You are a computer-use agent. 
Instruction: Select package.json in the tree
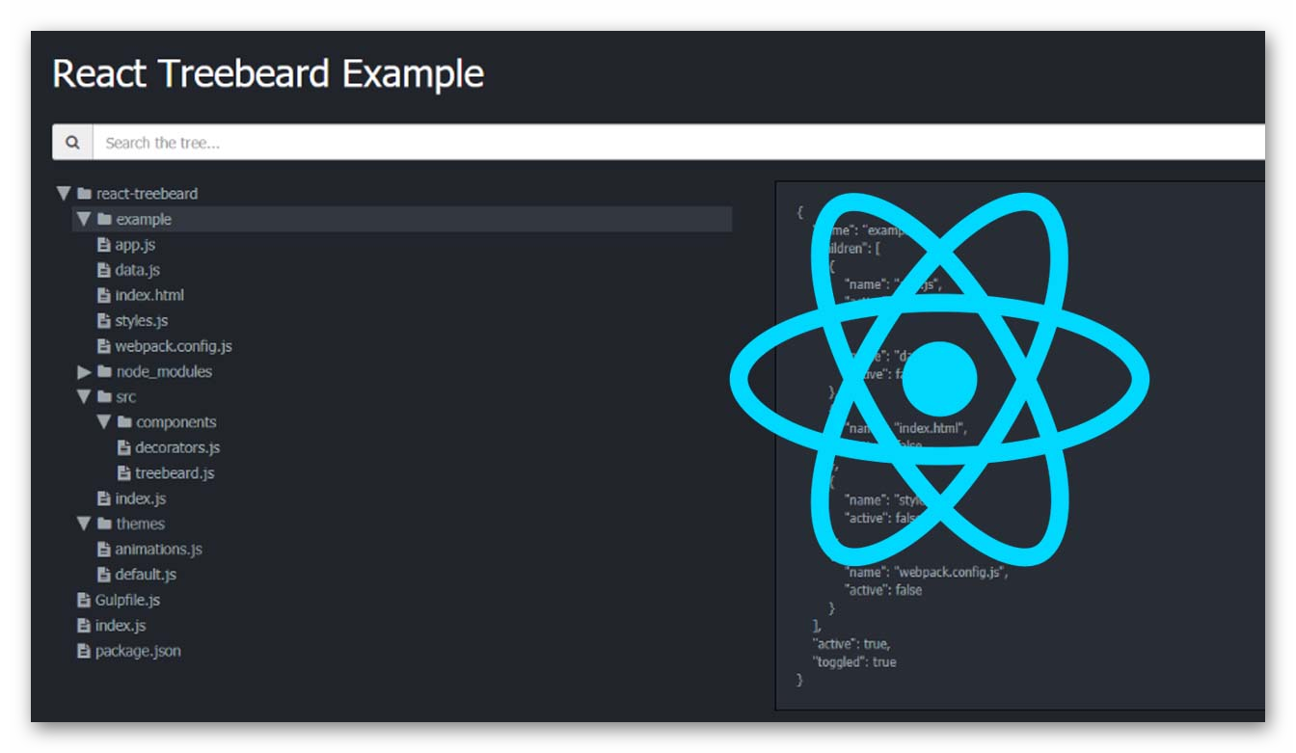138,651
